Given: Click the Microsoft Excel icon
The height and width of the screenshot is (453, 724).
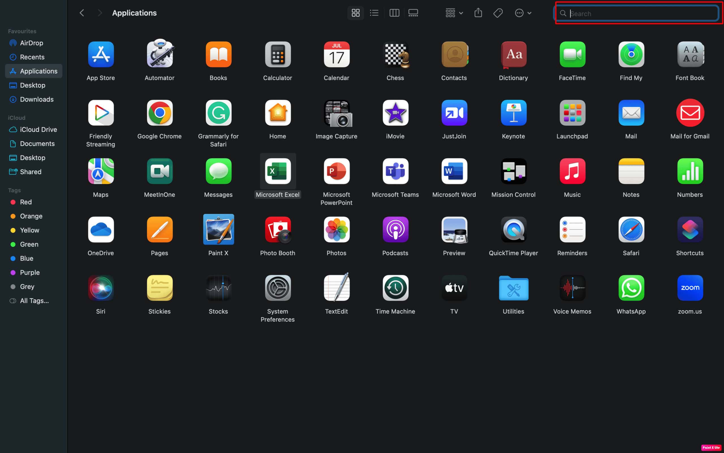Looking at the screenshot, I should click(x=278, y=171).
